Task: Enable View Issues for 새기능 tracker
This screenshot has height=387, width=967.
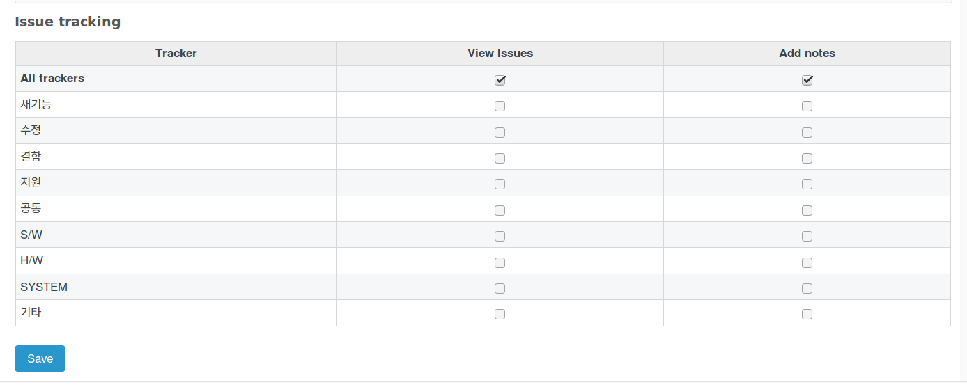Action: pos(500,106)
